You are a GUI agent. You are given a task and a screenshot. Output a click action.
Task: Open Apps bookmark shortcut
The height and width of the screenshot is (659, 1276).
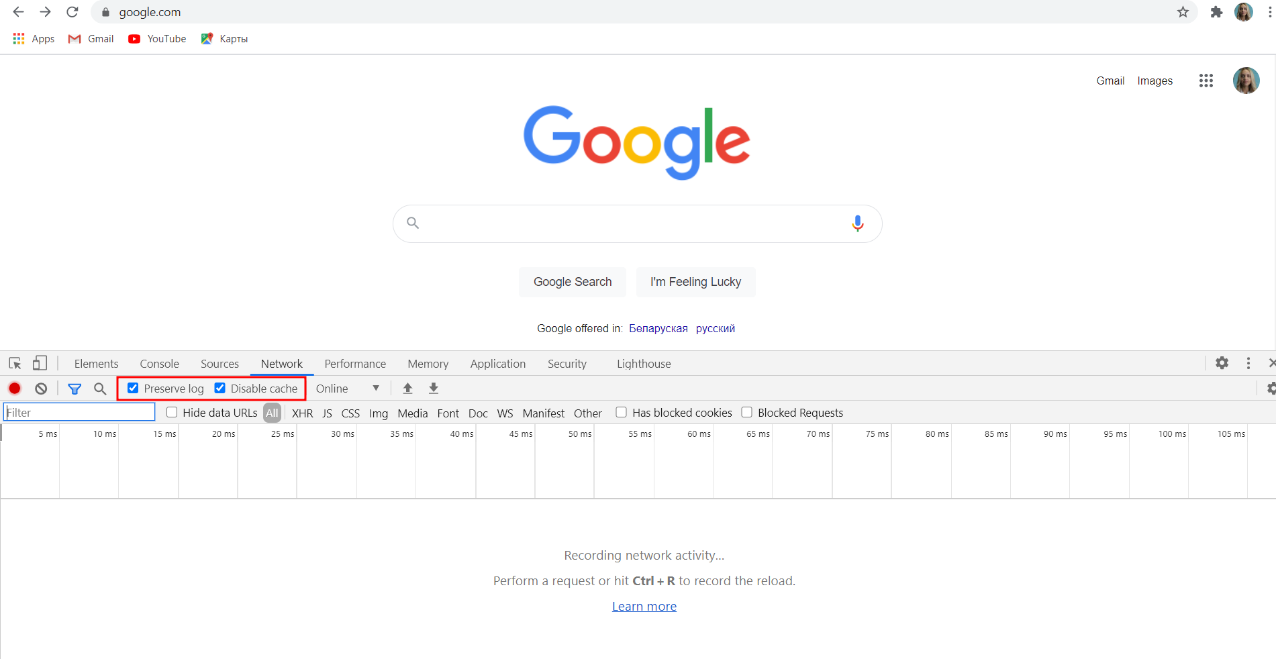coord(34,39)
